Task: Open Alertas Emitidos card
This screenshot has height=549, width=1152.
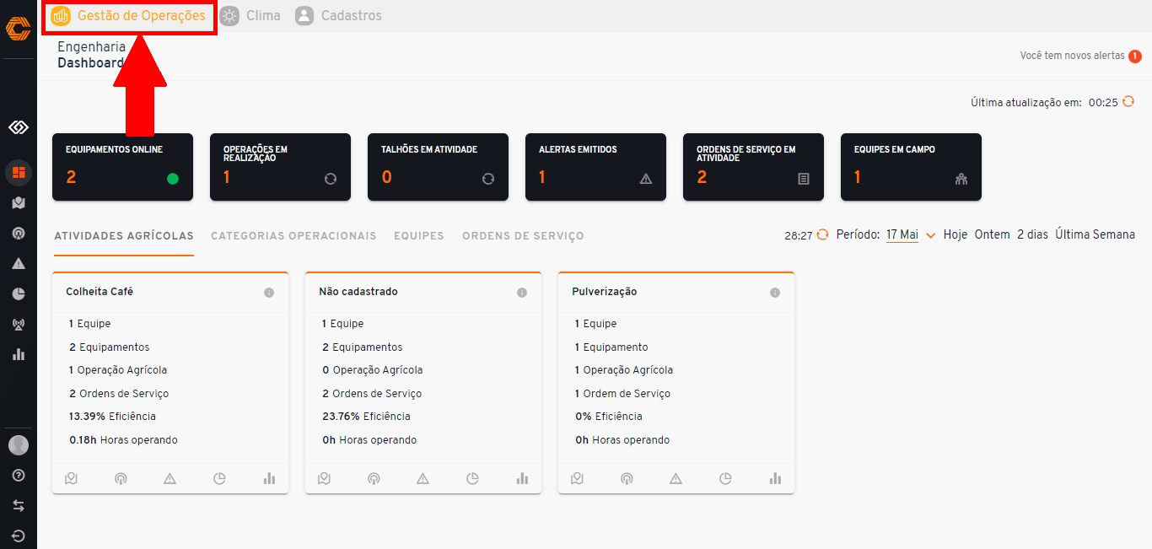Action: [595, 167]
